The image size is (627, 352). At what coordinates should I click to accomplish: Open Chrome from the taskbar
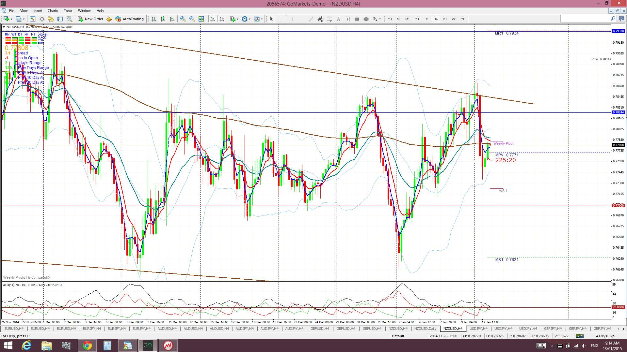tap(87, 345)
